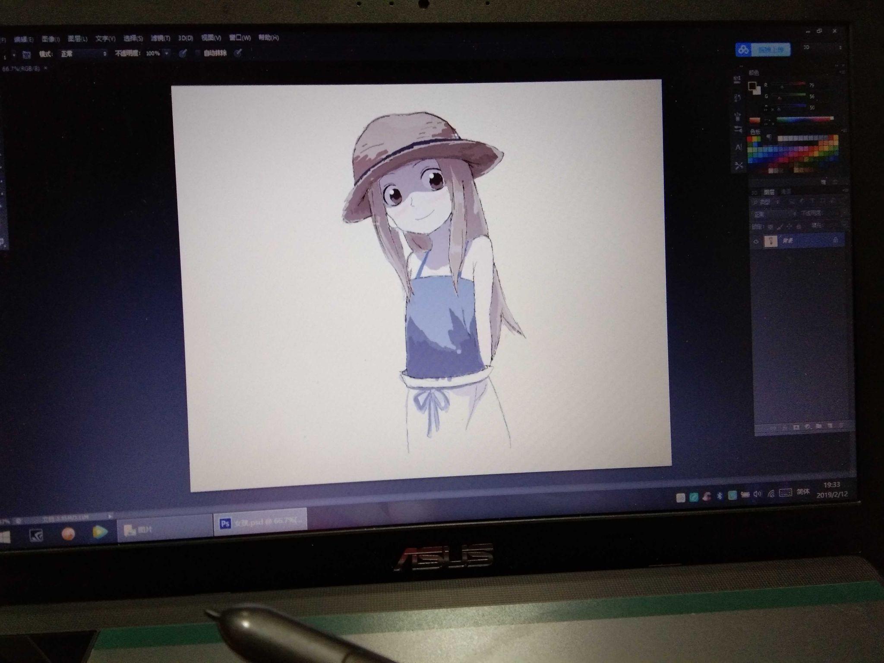Click the blue upload button at top right
Viewport: 884px width, 663px height.
tap(763, 50)
